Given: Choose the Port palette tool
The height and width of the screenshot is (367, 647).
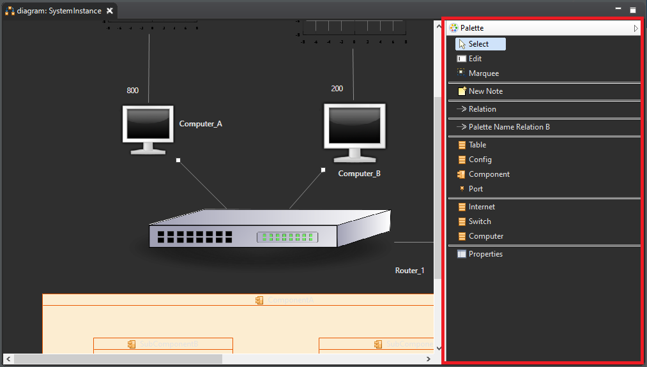Looking at the screenshot, I should coord(475,189).
